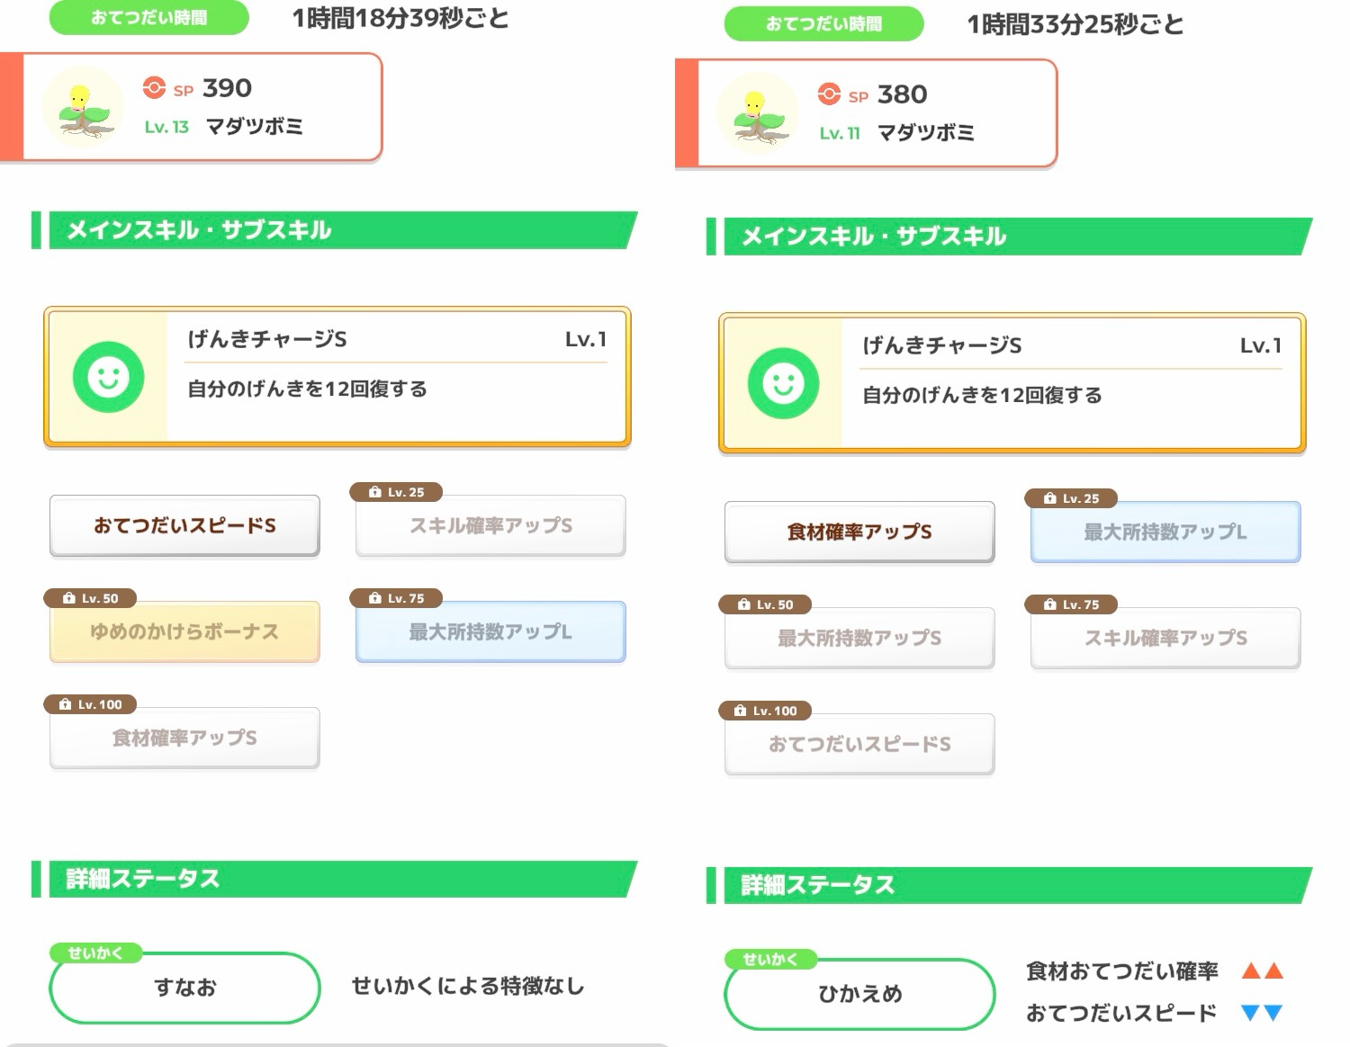Click the red up arrows beside 食材おてつだい確率
The width and height of the screenshot is (1350, 1047).
[x=1262, y=971]
